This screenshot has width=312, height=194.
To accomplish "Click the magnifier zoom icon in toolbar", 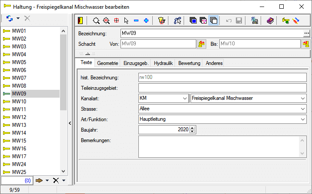I will pos(96,20).
